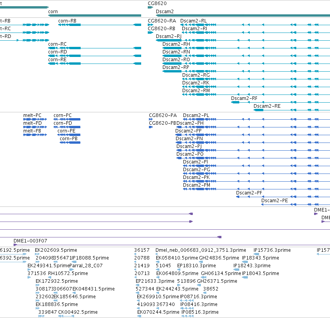Select the Dscam2 gene label
The image size is (330, 318).
pos(165,12)
